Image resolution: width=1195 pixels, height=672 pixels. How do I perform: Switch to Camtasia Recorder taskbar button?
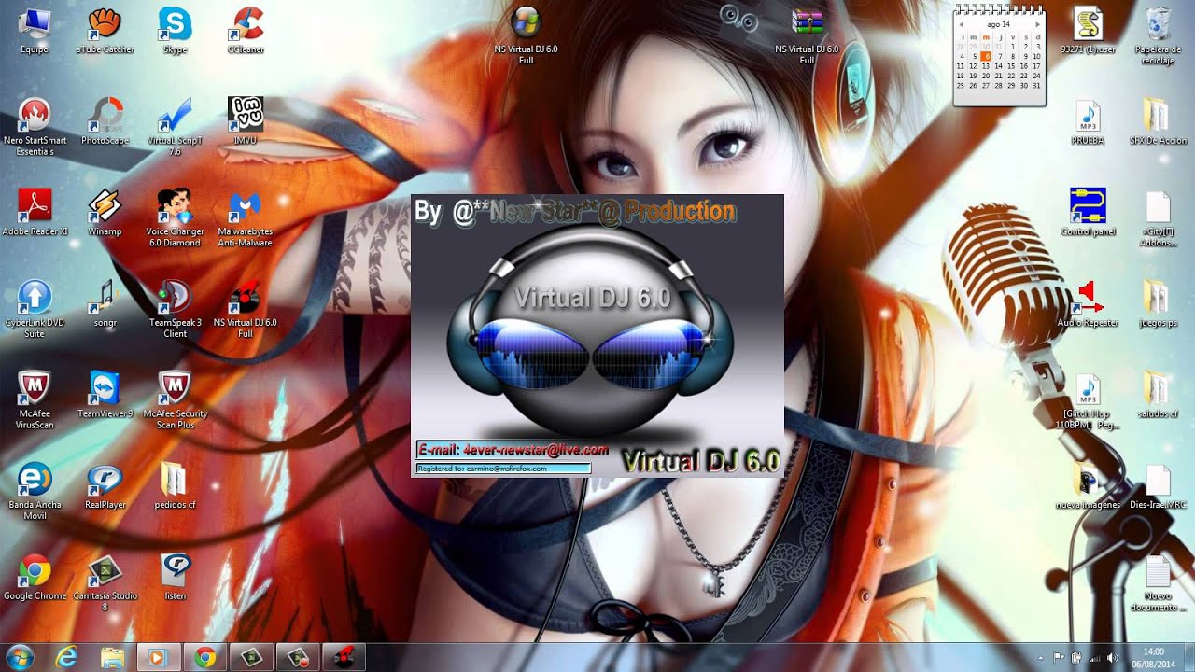(x=298, y=657)
